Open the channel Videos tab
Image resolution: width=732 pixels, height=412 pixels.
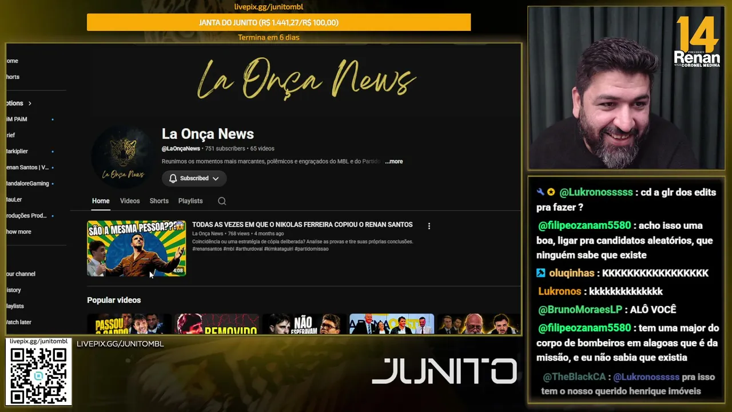[130, 201]
